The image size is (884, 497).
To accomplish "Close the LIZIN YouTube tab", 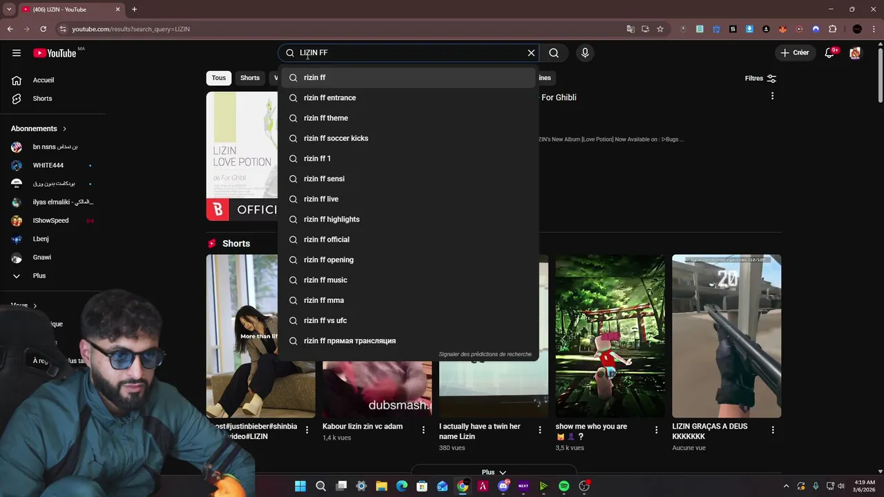I will point(117,10).
